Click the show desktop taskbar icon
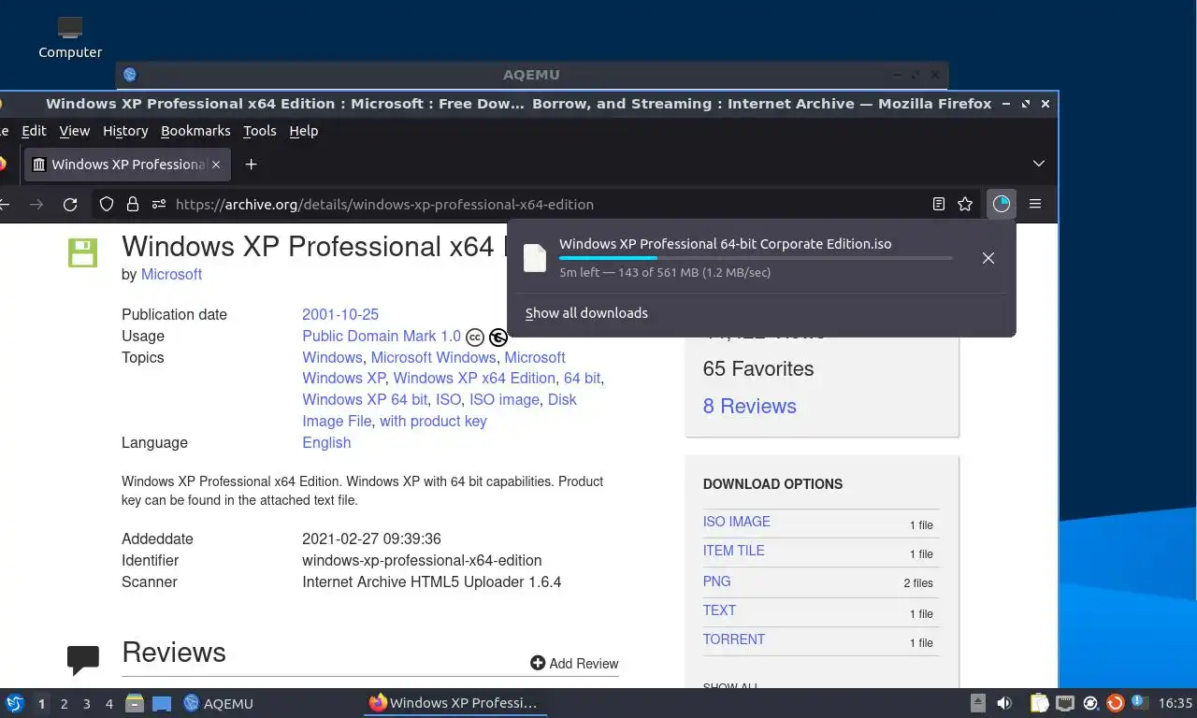 161,703
